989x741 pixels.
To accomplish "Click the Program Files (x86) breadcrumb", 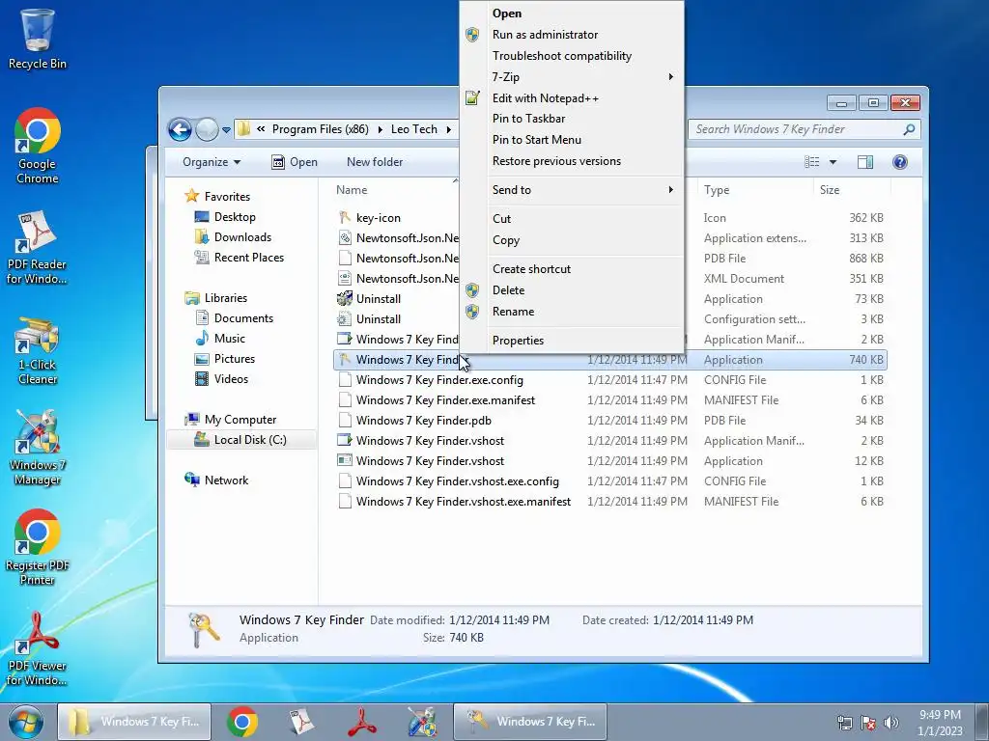I will [320, 129].
